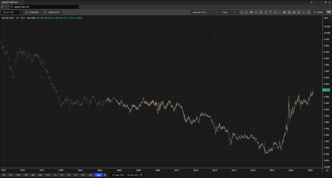The width and height of the screenshot is (332, 178).
Task: Open the stacked lines analysis icon
Action: [x=256, y=13]
